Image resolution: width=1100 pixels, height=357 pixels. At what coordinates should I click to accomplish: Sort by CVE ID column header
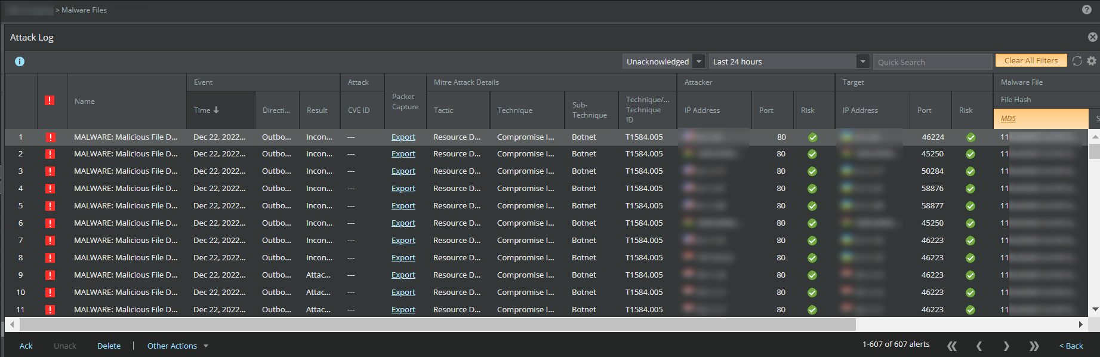pyautogui.click(x=359, y=110)
